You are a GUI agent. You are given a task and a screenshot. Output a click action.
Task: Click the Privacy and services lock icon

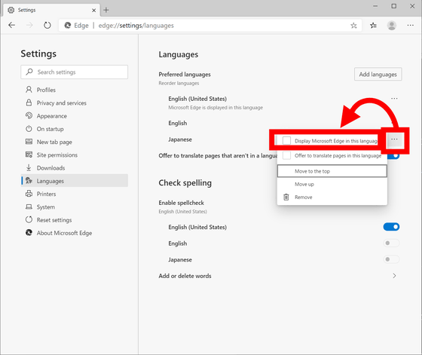tap(29, 103)
